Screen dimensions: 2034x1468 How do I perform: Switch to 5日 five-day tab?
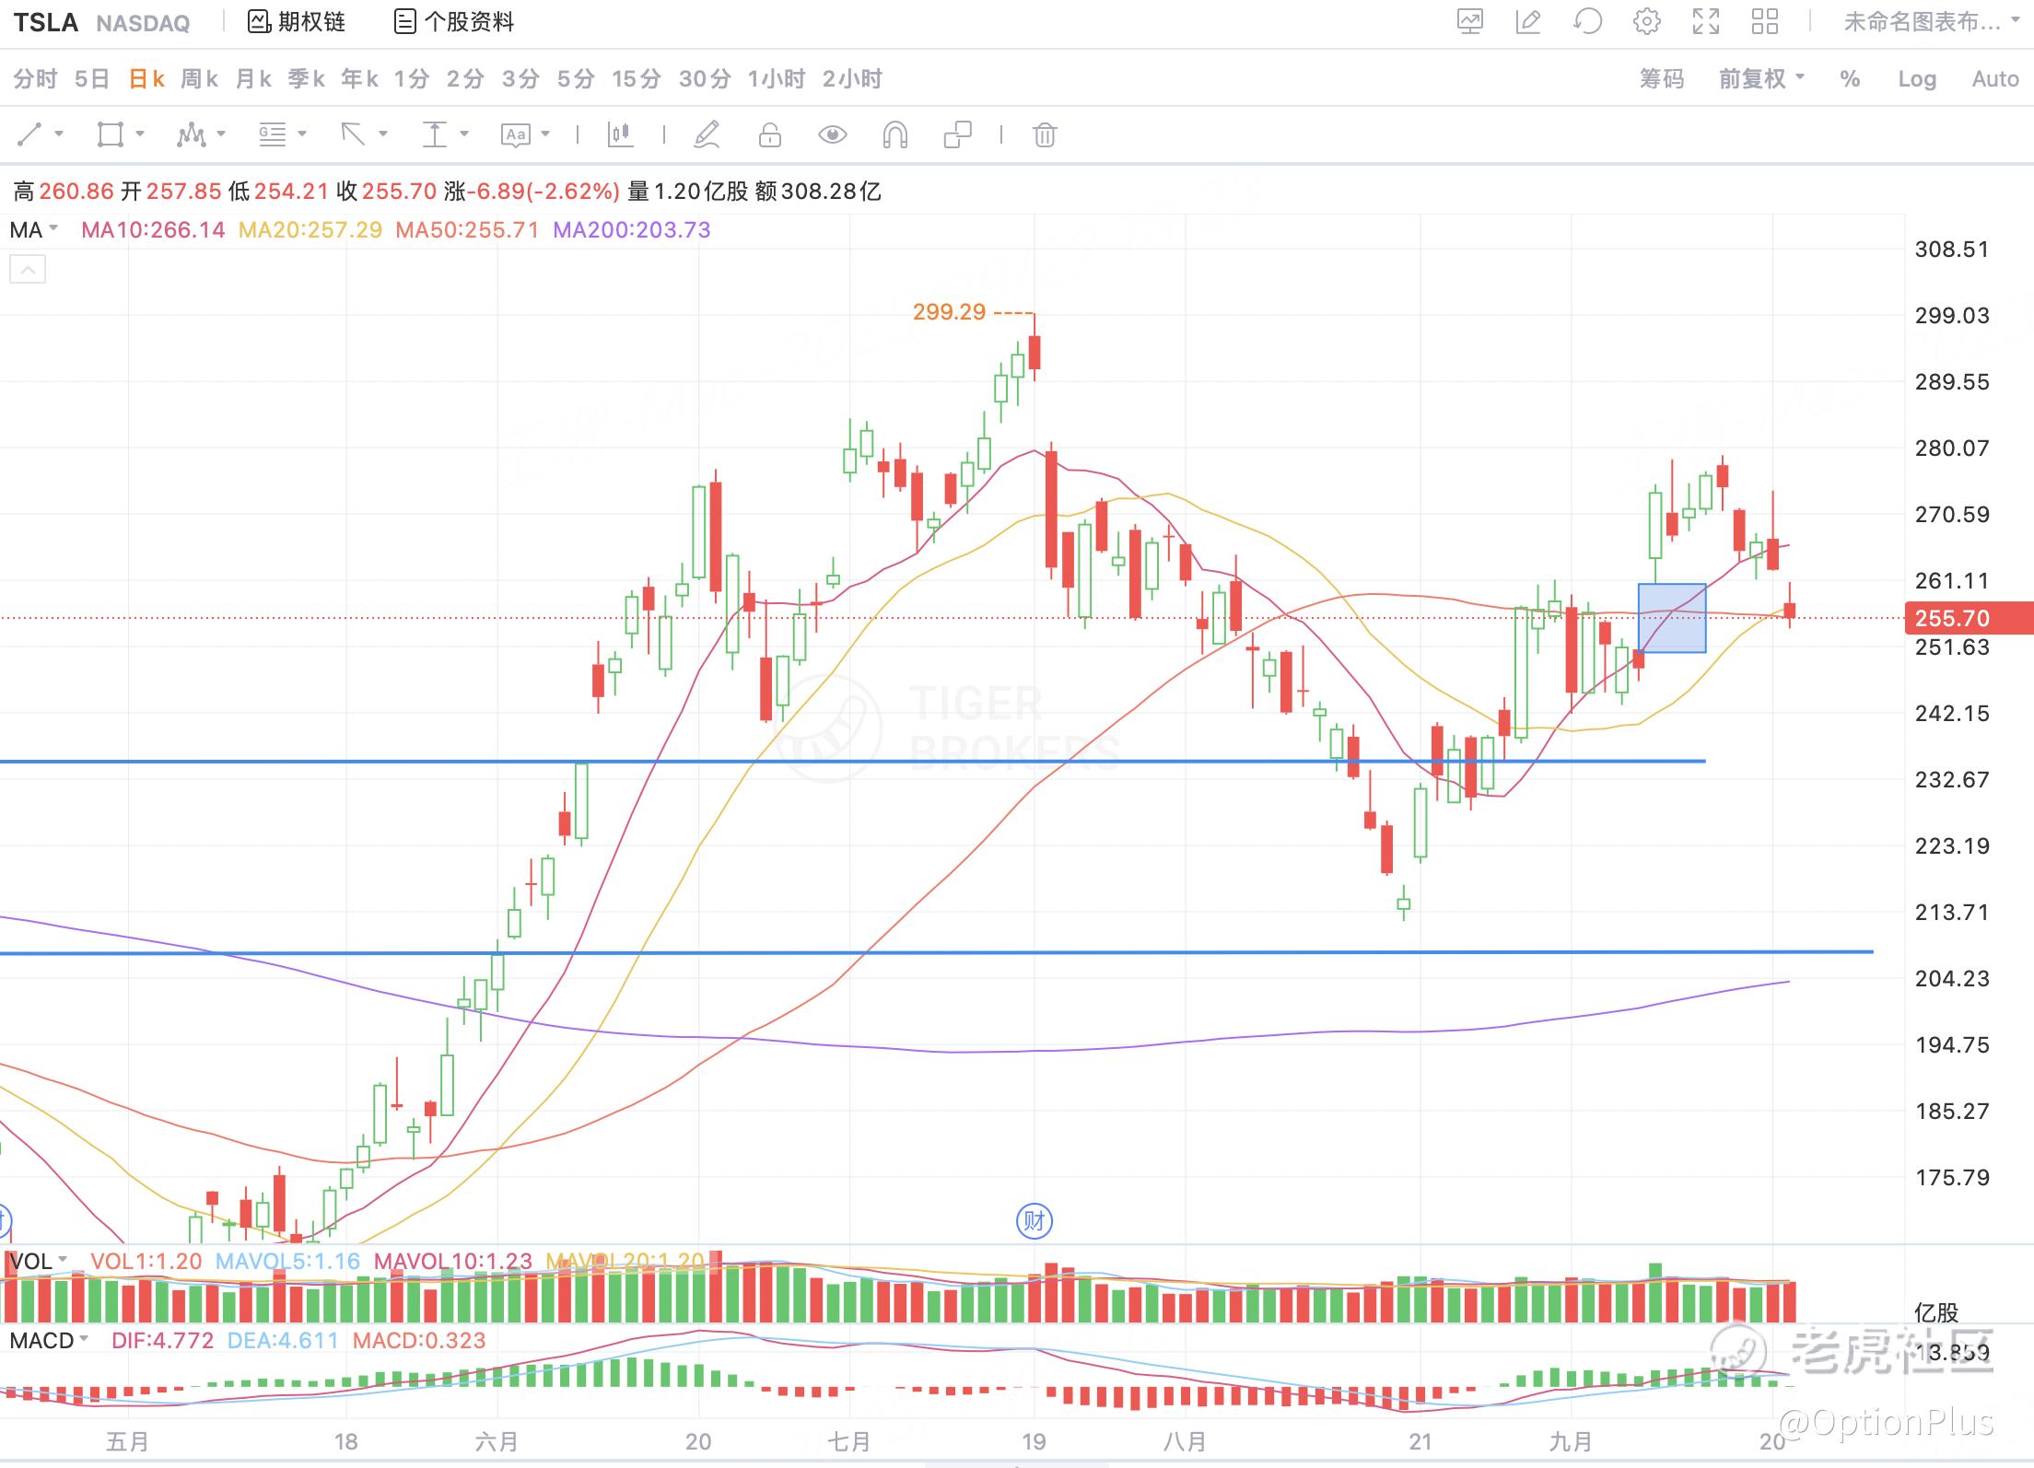click(x=92, y=79)
